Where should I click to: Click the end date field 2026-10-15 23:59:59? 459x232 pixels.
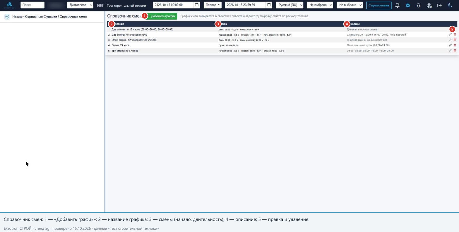[x=245, y=5]
